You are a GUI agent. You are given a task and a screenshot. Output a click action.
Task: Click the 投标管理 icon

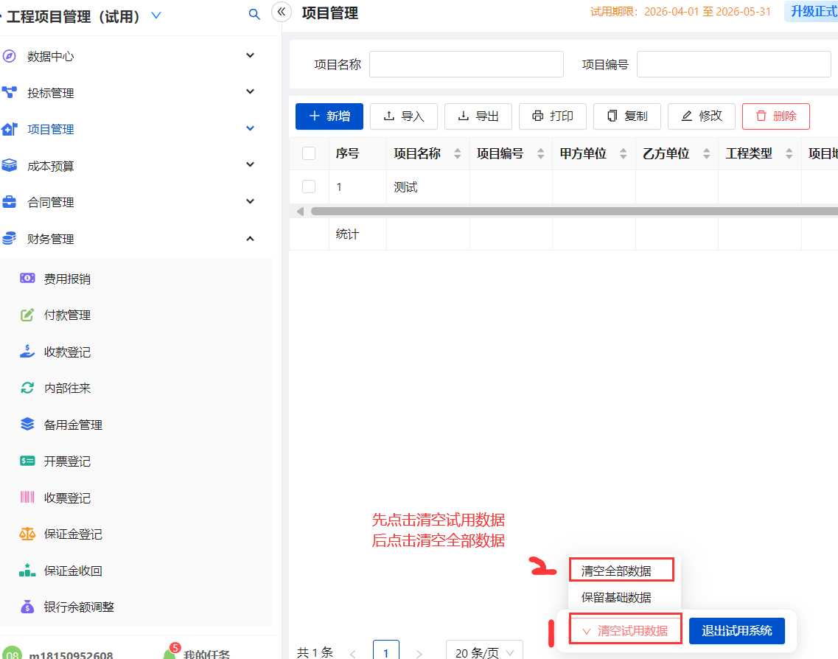pos(9,92)
